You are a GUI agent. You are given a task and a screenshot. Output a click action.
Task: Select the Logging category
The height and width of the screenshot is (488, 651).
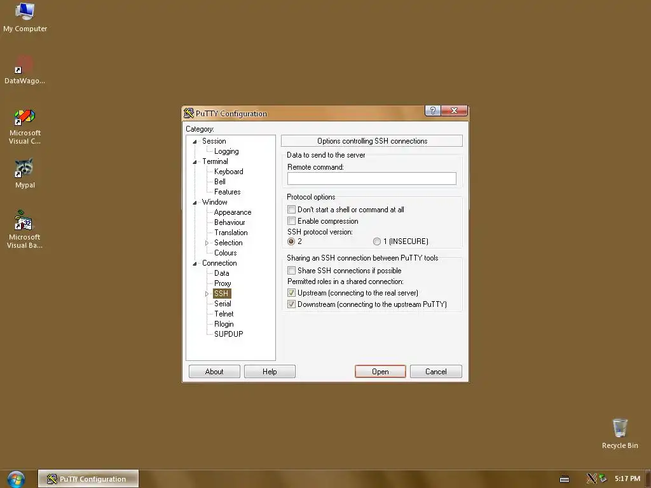[226, 151]
